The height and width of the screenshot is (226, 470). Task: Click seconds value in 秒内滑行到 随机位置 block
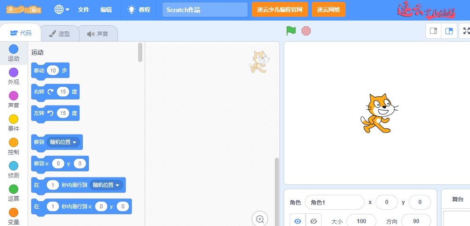(x=53, y=185)
